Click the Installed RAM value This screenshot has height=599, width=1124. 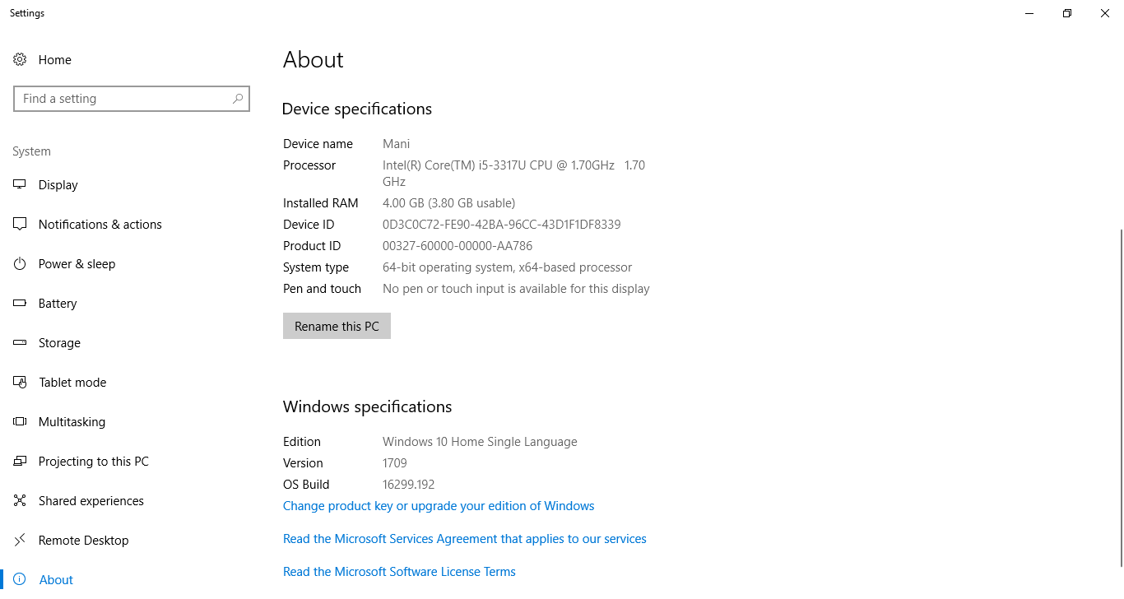tap(449, 203)
